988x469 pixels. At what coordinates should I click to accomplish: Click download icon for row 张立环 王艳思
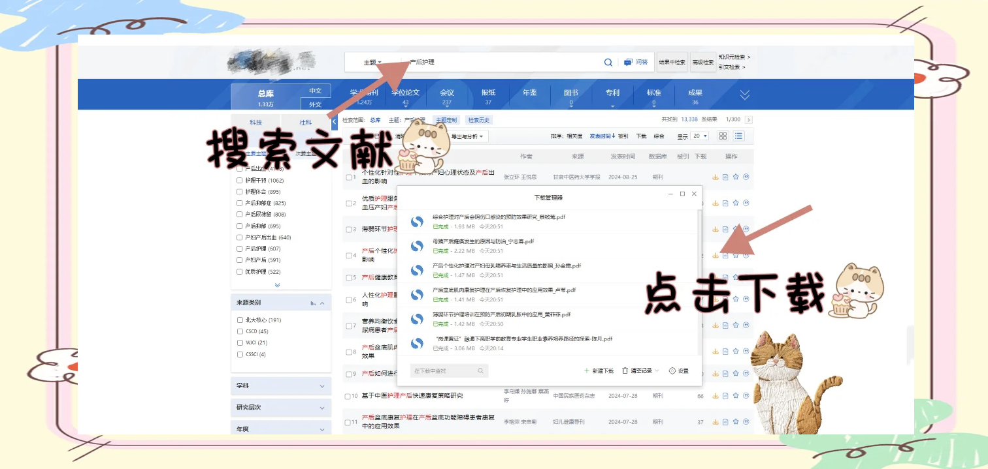pos(715,177)
